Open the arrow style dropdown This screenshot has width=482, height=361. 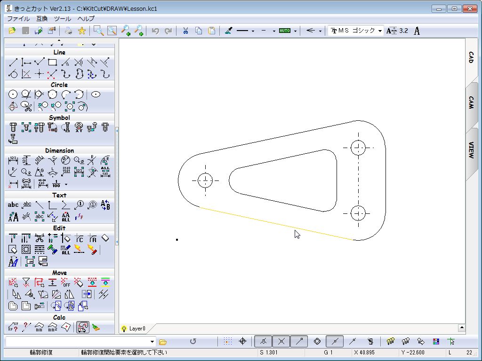[320, 31]
